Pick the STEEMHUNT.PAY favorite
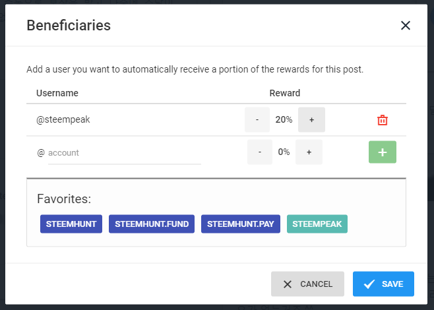The height and width of the screenshot is (310, 434). point(241,224)
